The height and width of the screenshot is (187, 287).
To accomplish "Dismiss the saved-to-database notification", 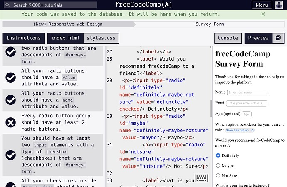I will tap(263, 14).
